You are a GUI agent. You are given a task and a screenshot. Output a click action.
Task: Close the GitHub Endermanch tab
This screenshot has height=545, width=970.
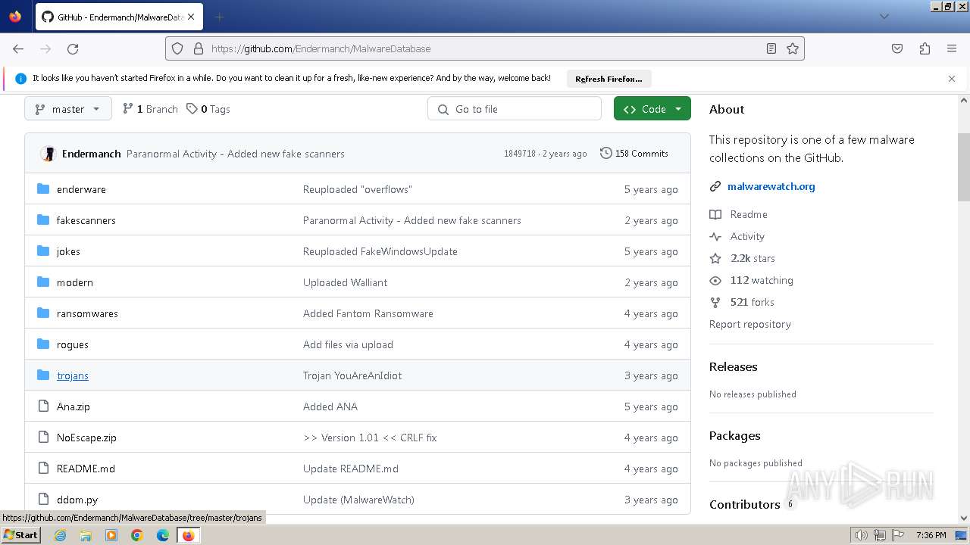tap(191, 17)
